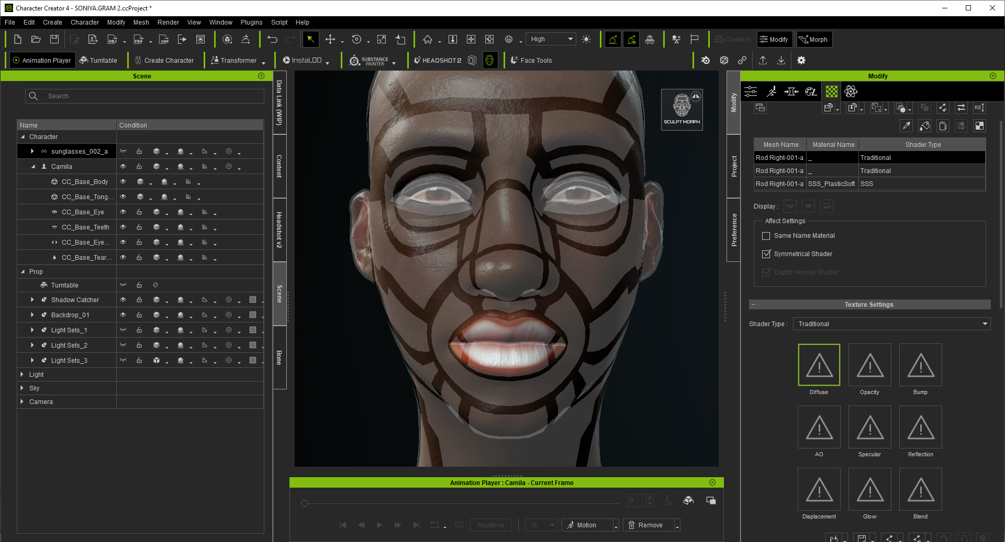Click the Animation Player button
The height and width of the screenshot is (542, 1005).
pos(42,61)
